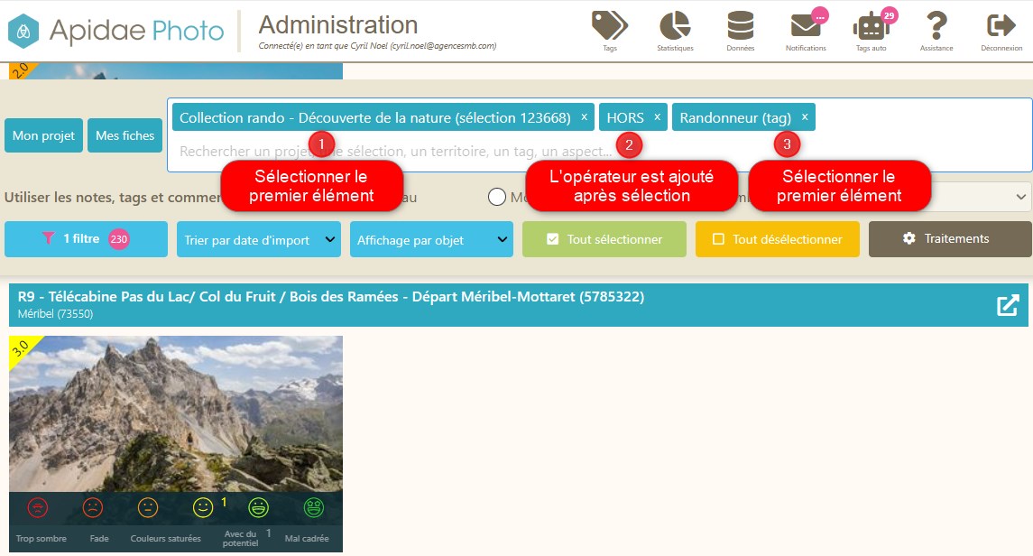Click the R9 Télécabine Pas du Lac title
This screenshot has width=1033, height=556.
point(331,296)
